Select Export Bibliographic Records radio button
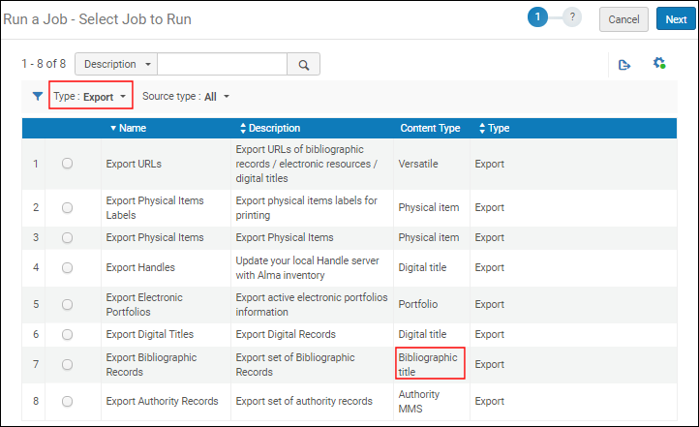The image size is (699, 427). 67,365
